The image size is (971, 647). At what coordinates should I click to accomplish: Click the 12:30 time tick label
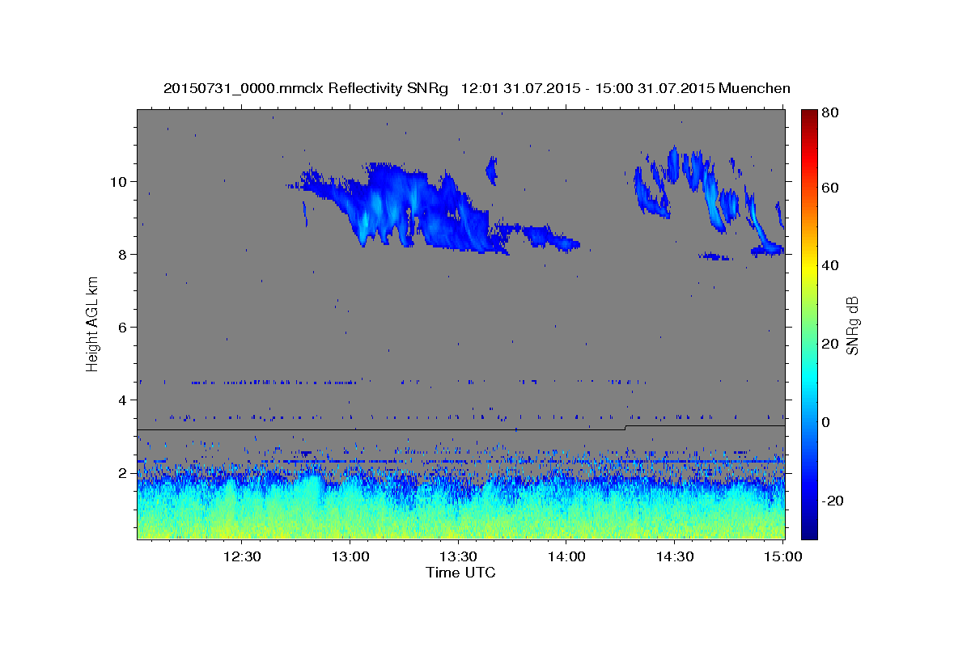(241, 557)
